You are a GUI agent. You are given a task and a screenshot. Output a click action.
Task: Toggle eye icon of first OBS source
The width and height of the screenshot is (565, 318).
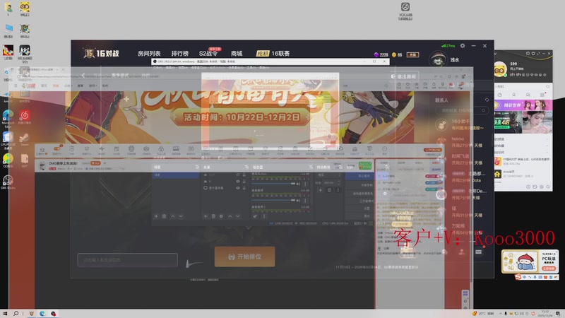[238, 175]
